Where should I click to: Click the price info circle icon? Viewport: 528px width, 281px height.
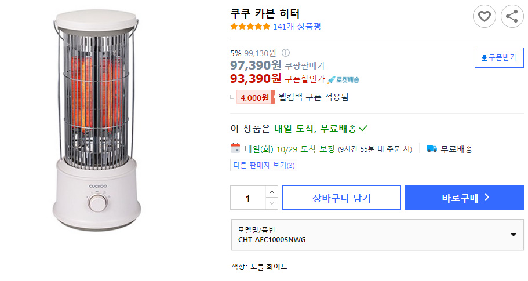pos(286,53)
